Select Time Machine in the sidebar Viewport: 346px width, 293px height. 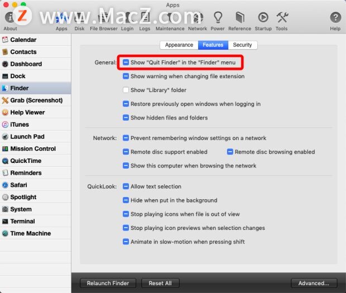pos(36,233)
